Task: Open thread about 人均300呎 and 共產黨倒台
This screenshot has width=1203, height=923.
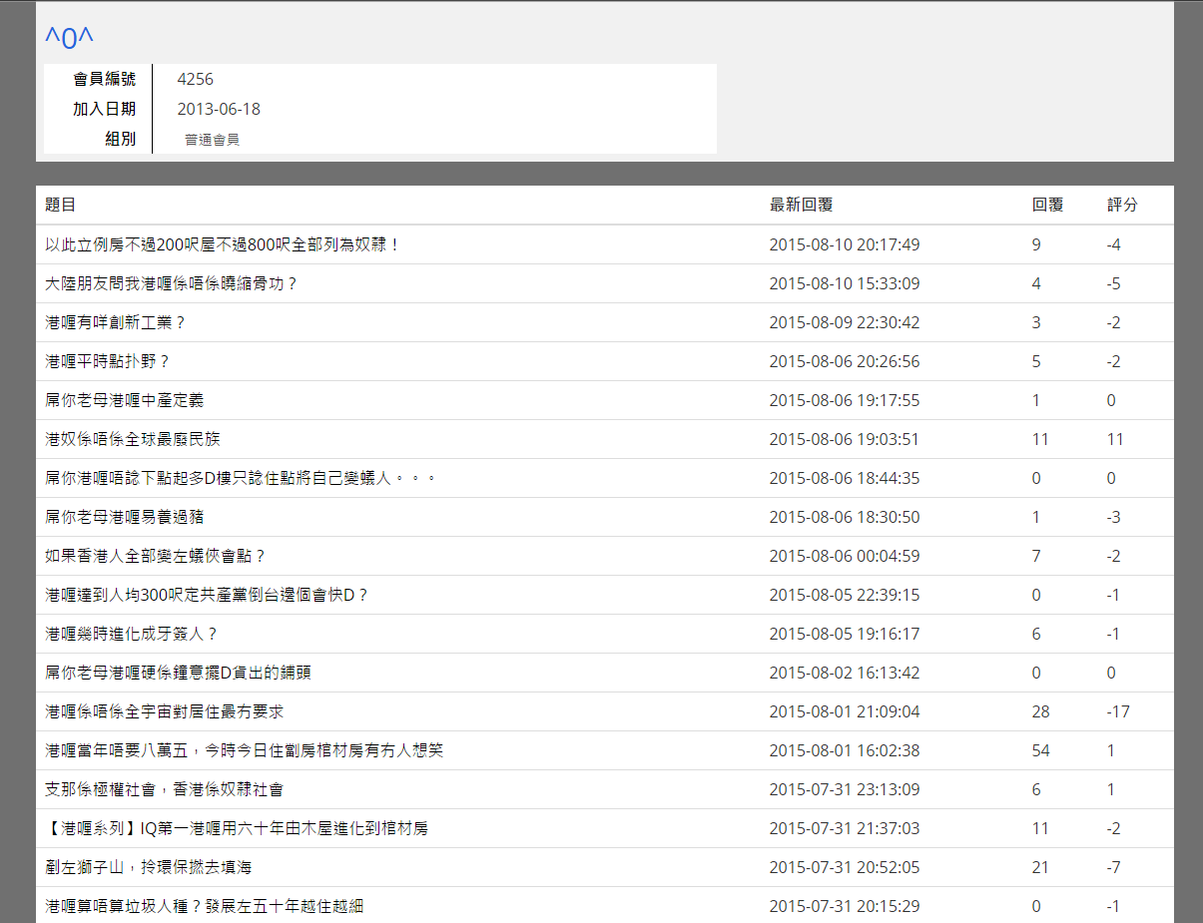Action: (x=207, y=595)
